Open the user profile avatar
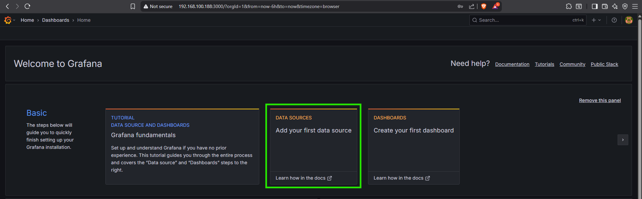 (x=629, y=20)
